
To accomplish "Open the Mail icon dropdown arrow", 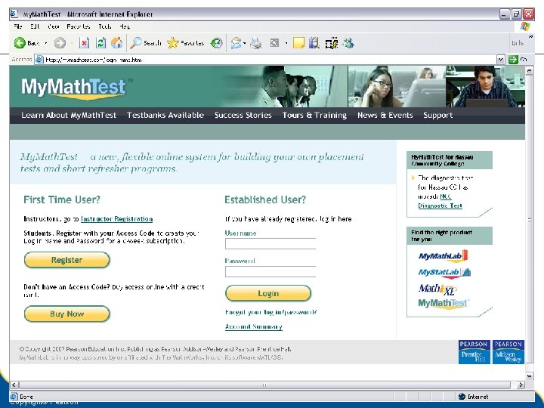I will [245, 43].
